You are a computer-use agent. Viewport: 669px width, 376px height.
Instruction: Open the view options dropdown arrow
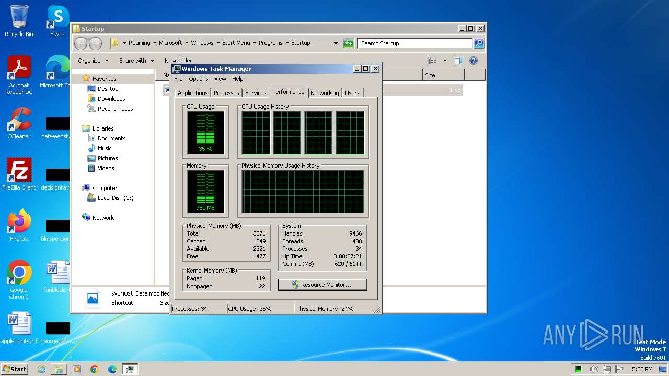point(445,61)
